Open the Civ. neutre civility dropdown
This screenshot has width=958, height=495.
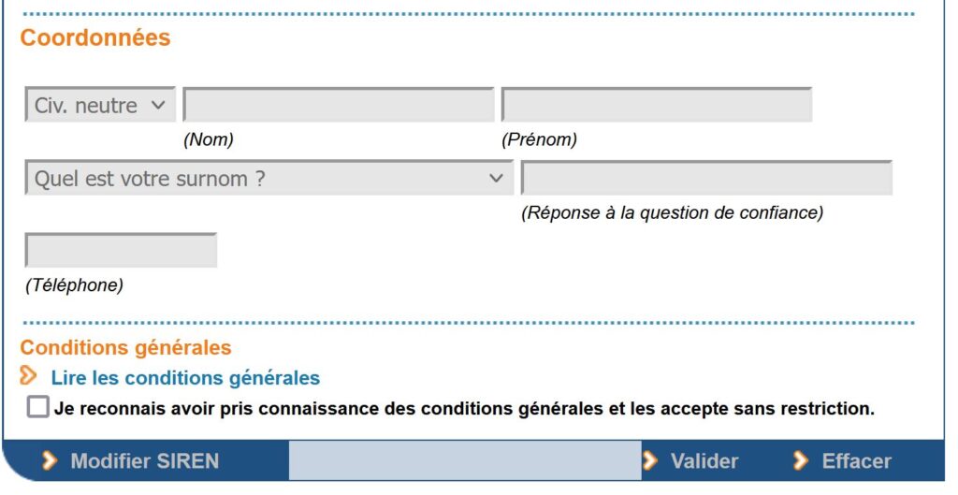[x=99, y=106]
